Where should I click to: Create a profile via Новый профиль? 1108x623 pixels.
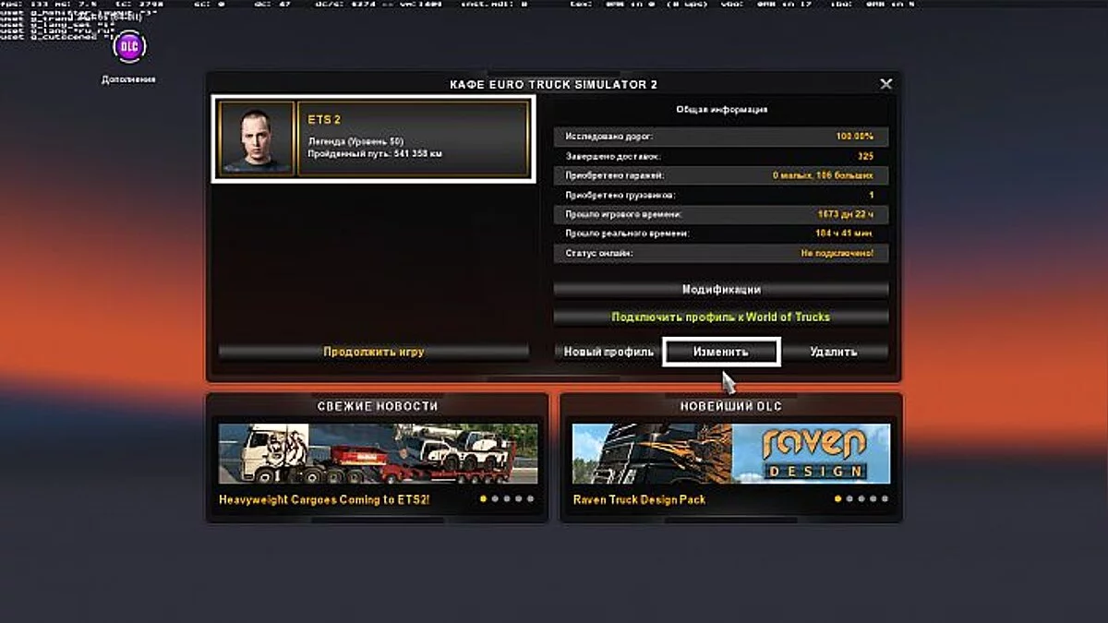coord(608,351)
